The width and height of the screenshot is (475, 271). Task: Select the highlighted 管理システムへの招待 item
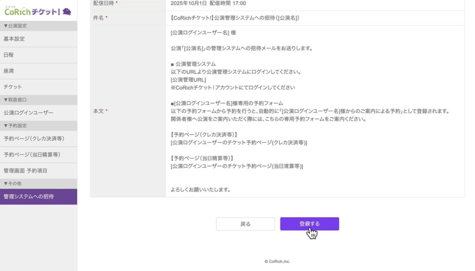tap(29, 196)
